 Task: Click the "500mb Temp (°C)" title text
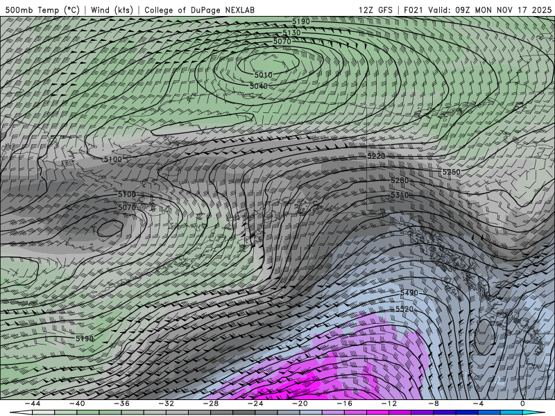[42, 10]
